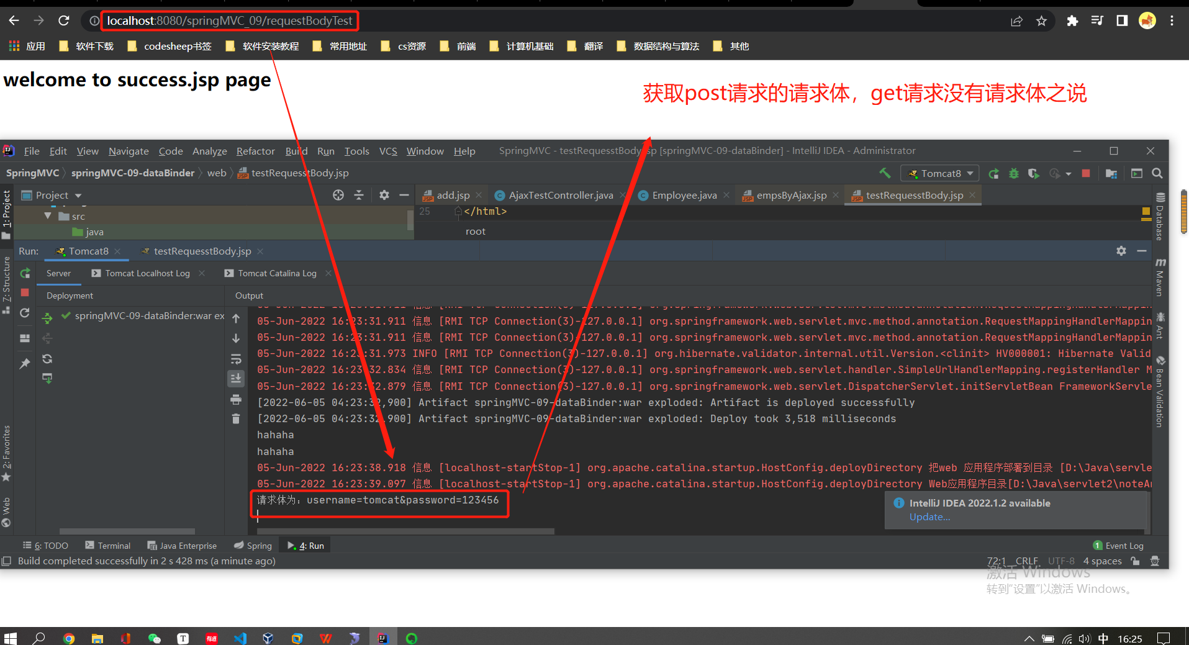Screen dimensions: 1189x645
Task: Open Chrome from the taskbar
Action: [x=69, y=638]
